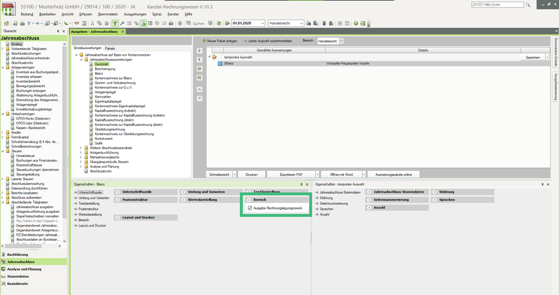Screen dimensions: 559x295
Task: Expand Weitere Abschlussbestandteile tree node
Action: click(81, 147)
